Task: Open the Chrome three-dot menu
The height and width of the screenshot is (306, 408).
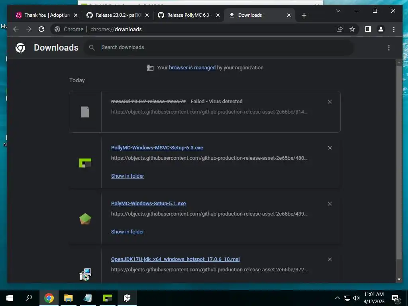Action: pyautogui.click(x=394, y=29)
